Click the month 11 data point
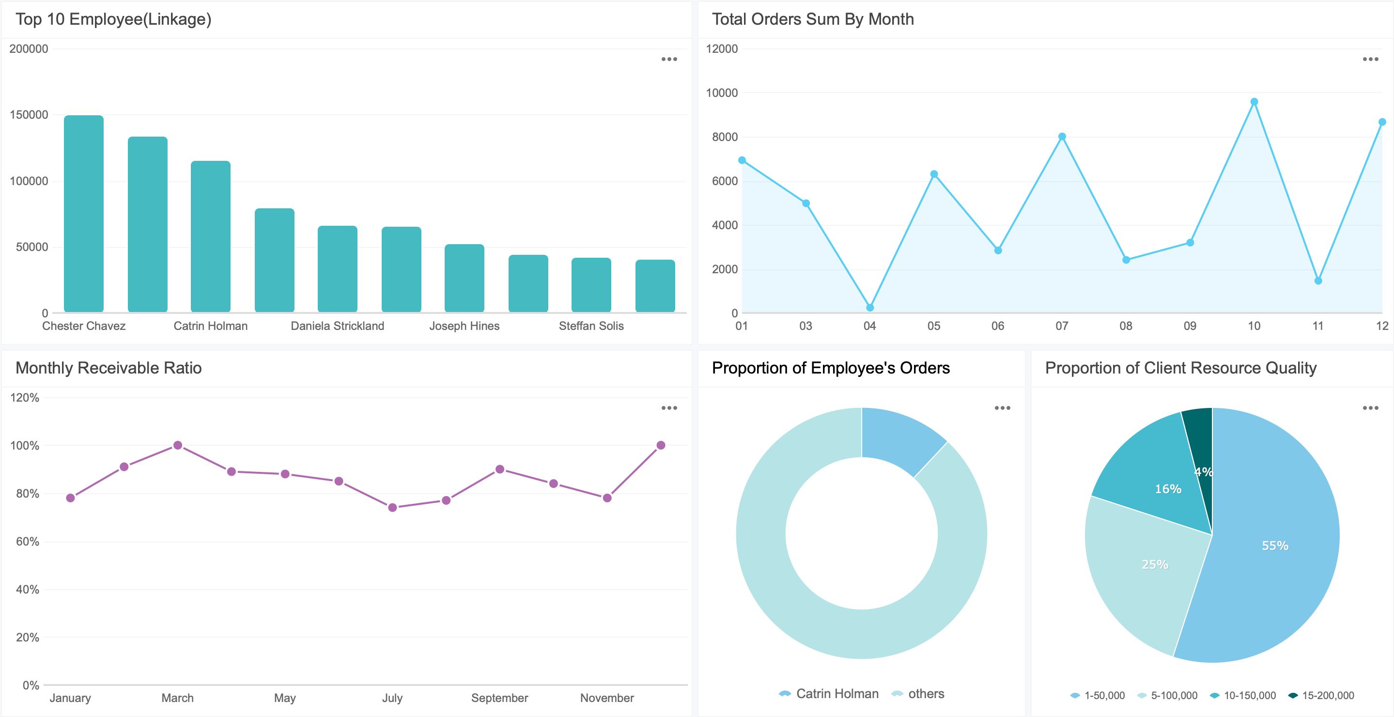 coord(1318,281)
